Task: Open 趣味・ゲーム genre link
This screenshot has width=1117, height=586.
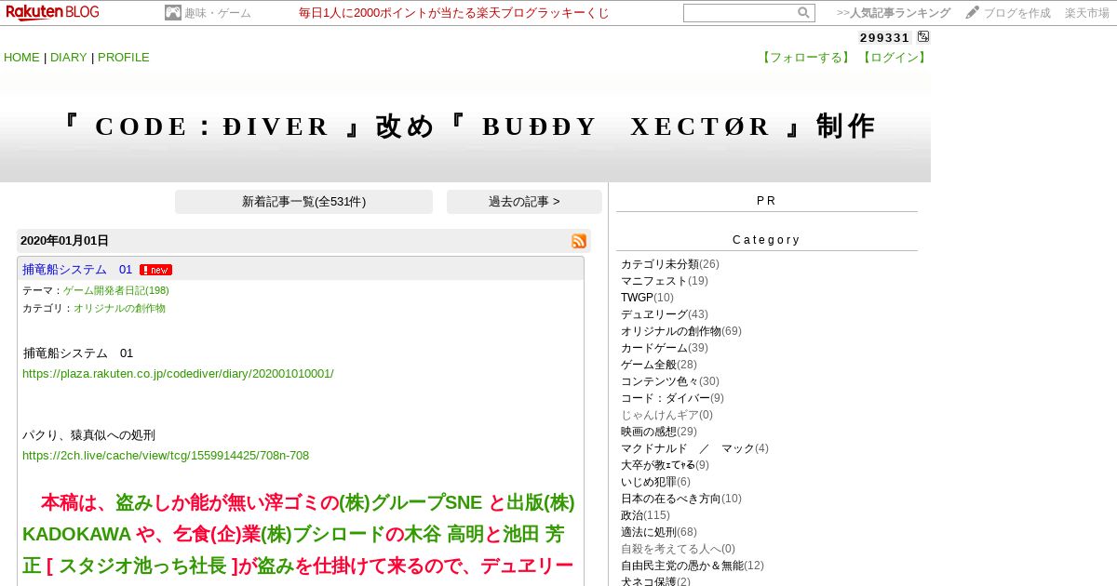Action: point(218,13)
